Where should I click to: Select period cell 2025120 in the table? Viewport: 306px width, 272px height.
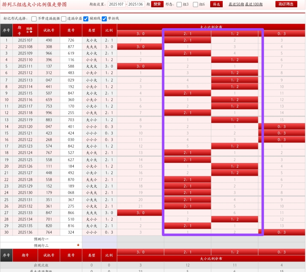click(x=25, y=127)
